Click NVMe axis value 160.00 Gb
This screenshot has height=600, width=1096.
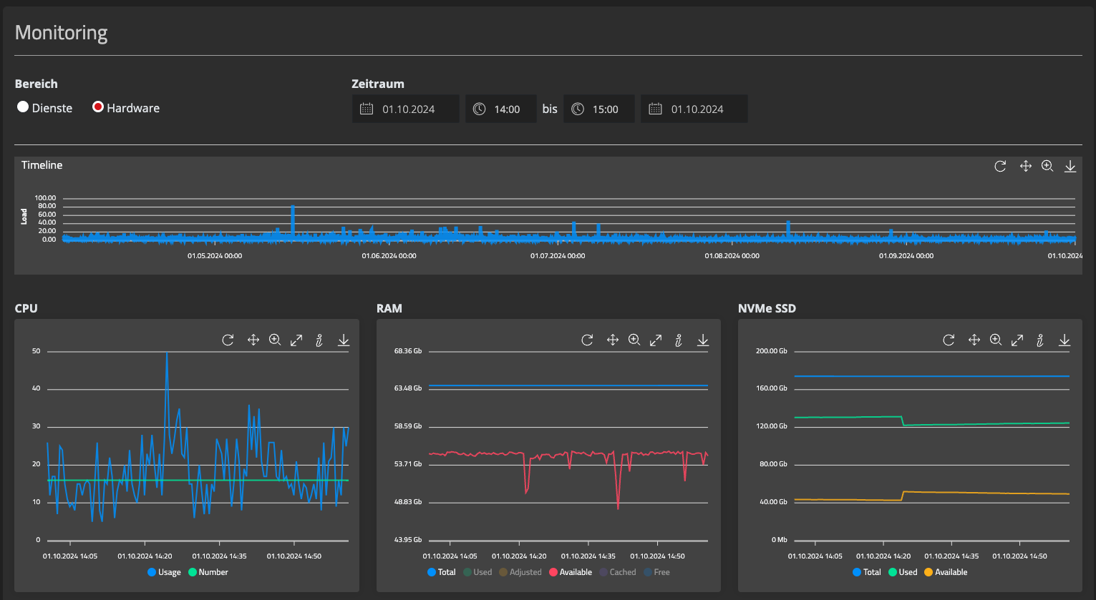pyautogui.click(x=772, y=388)
